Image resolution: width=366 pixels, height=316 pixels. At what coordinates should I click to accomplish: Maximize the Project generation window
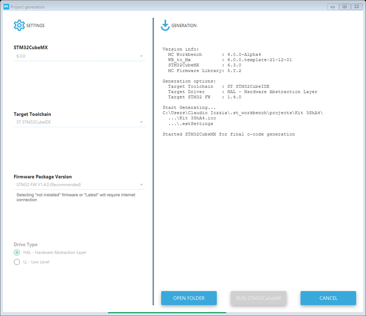[345, 7]
